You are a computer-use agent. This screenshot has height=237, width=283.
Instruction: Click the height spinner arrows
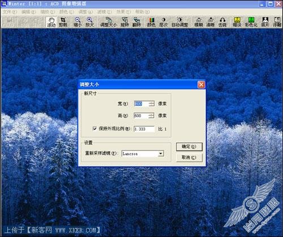pos(152,116)
